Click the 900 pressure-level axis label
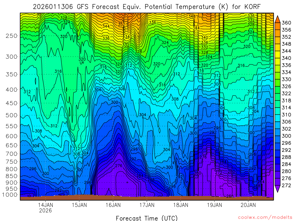The width and height of the screenshot is (295, 221). tap(12, 183)
